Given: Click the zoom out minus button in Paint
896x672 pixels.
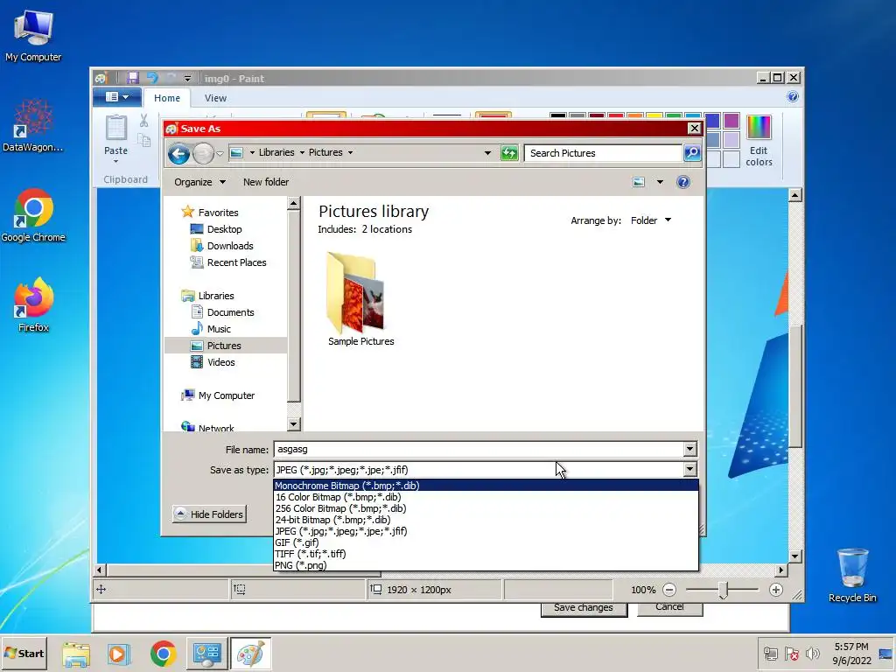Looking at the screenshot, I should point(669,590).
